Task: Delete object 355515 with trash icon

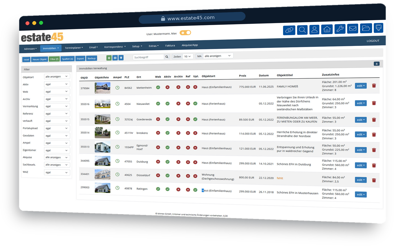Action: [374, 120]
